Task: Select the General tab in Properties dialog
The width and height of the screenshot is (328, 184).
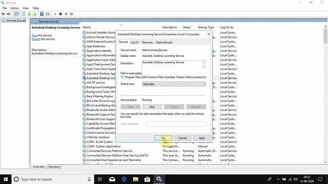Action: (123, 42)
